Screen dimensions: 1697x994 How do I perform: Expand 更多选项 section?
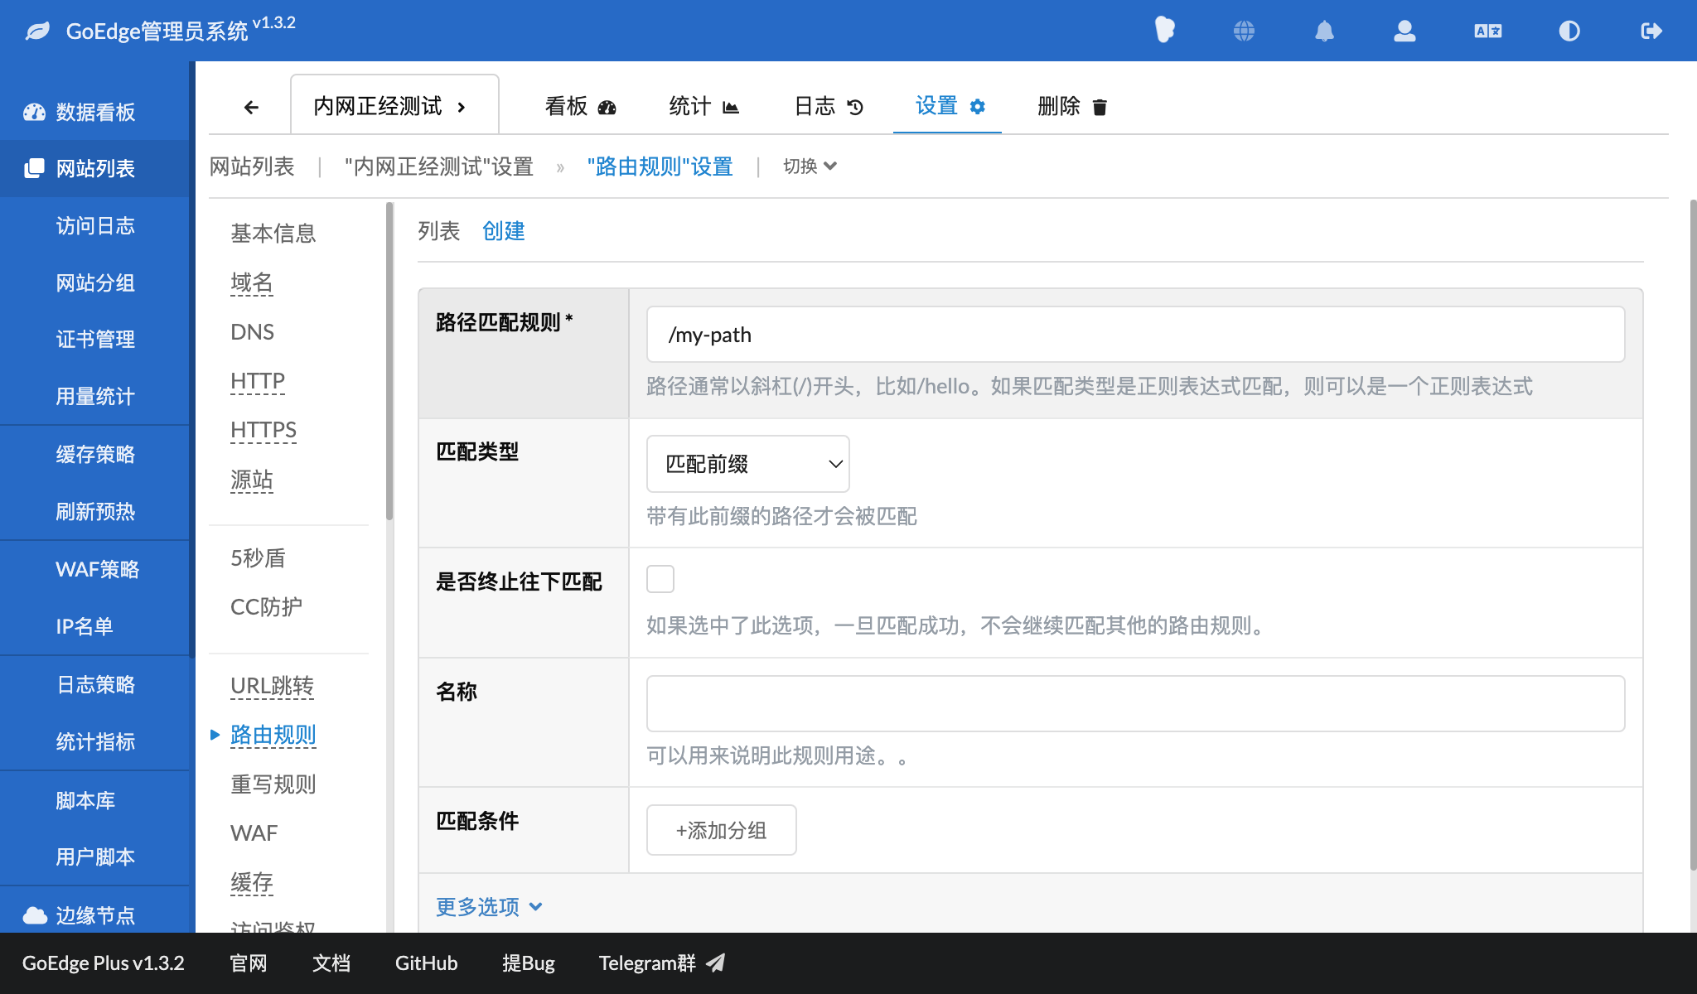click(x=489, y=906)
